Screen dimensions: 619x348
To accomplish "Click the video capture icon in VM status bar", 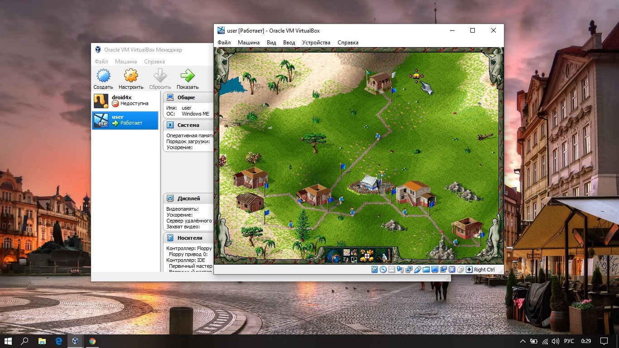I will point(443,269).
